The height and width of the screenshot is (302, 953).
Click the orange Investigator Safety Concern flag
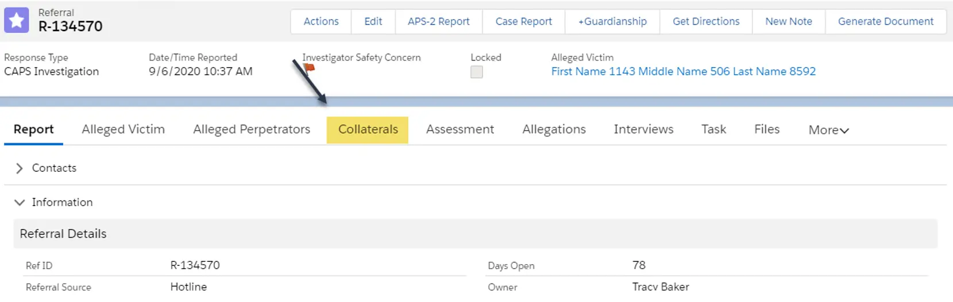click(x=309, y=70)
